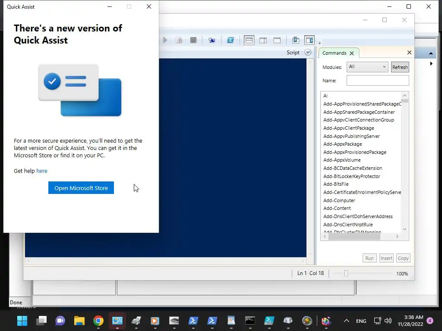Select Add-AppSharedPackageContainer in the list
The width and height of the screenshot is (442, 331).
(x=359, y=112)
